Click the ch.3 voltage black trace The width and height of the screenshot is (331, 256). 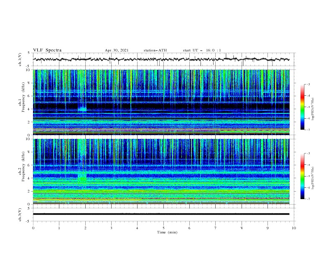pos(161,214)
